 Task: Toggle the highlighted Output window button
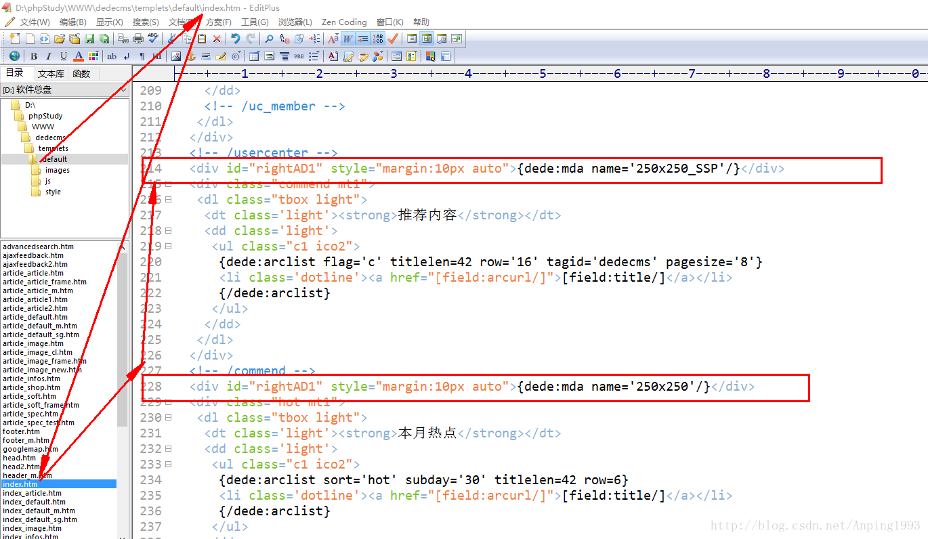coord(427,39)
